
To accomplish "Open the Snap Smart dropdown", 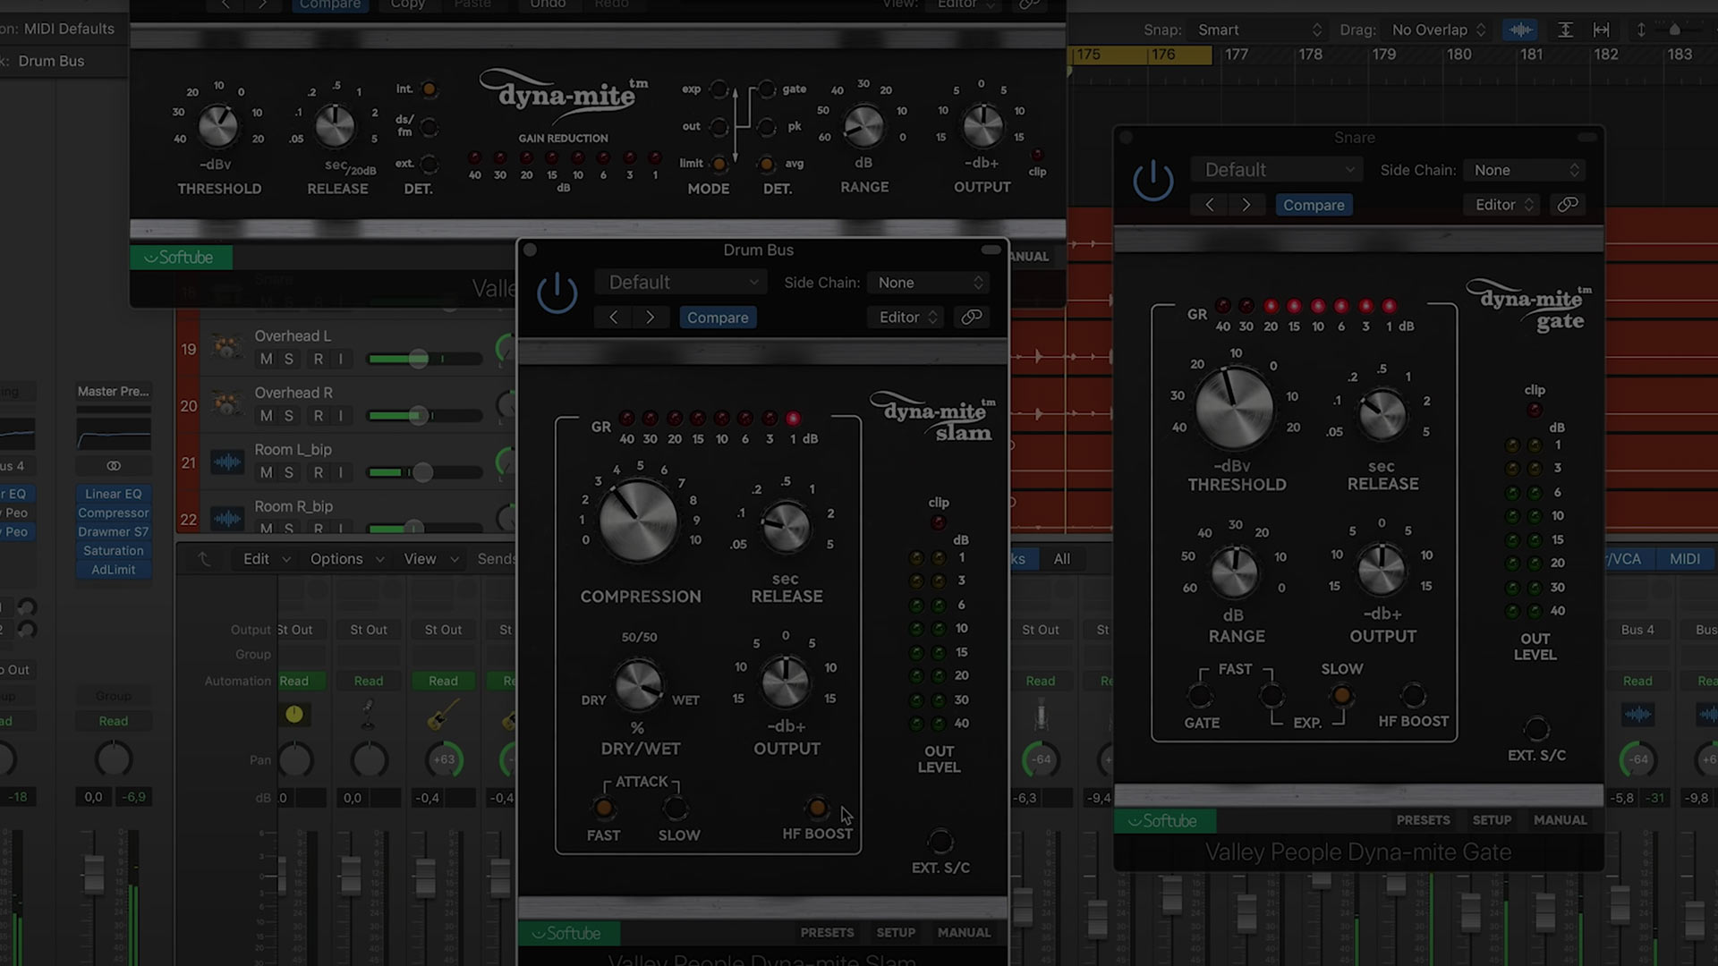I will 1258,30.
